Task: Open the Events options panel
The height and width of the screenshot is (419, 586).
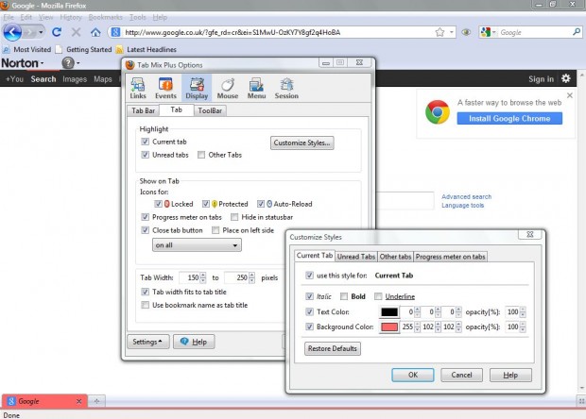Action: tap(165, 88)
